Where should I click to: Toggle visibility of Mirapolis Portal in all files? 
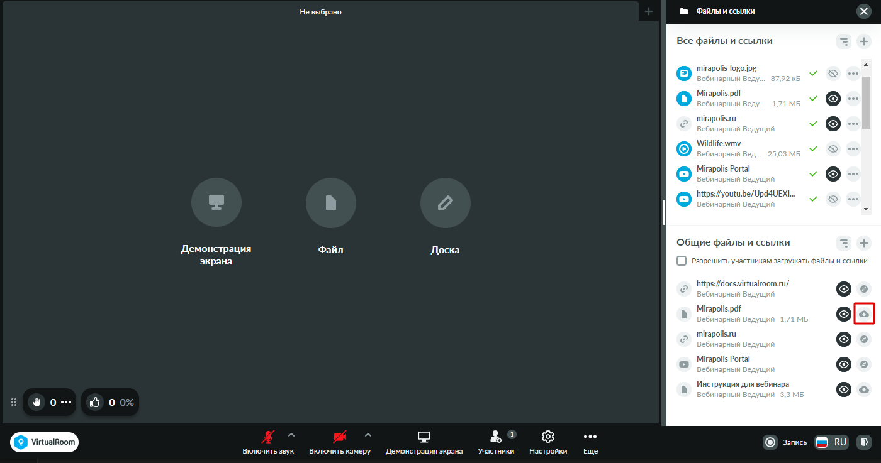(x=833, y=174)
